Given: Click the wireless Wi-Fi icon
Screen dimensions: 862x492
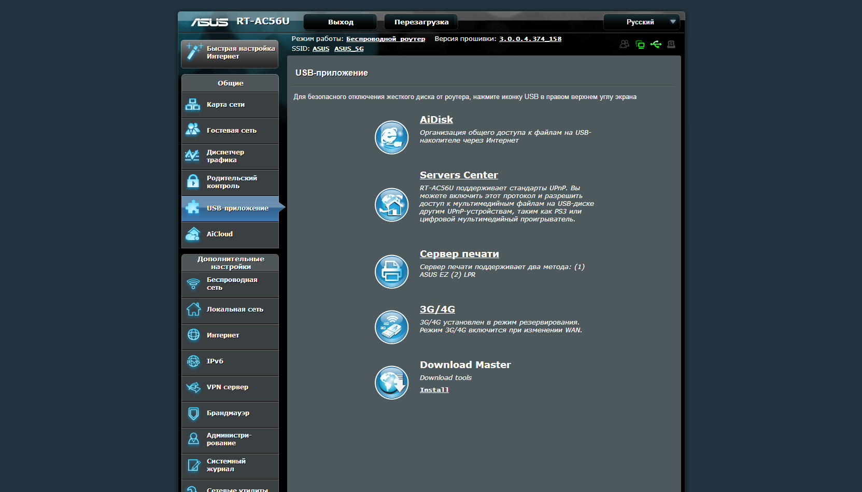Looking at the screenshot, I should point(193,284).
